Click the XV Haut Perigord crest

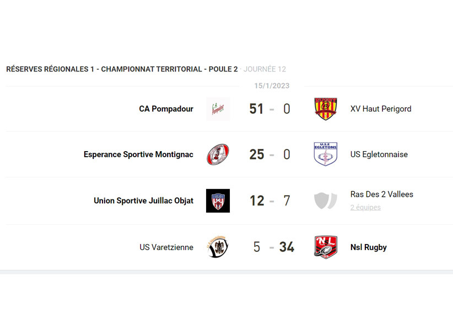325,109
